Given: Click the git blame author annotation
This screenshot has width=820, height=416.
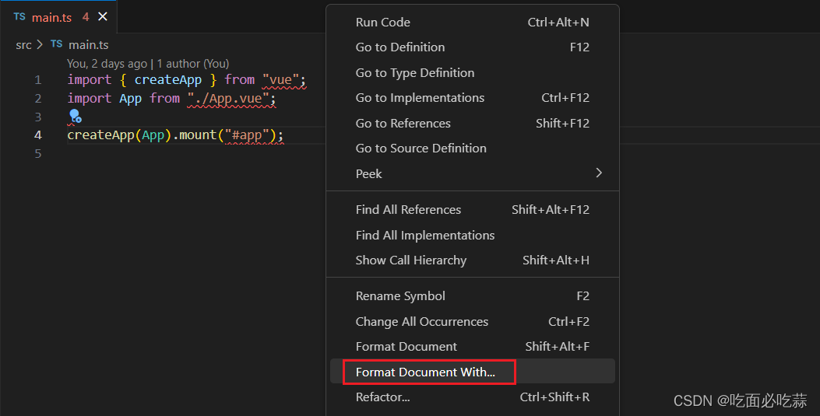Looking at the screenshot, I should [147, 64].
